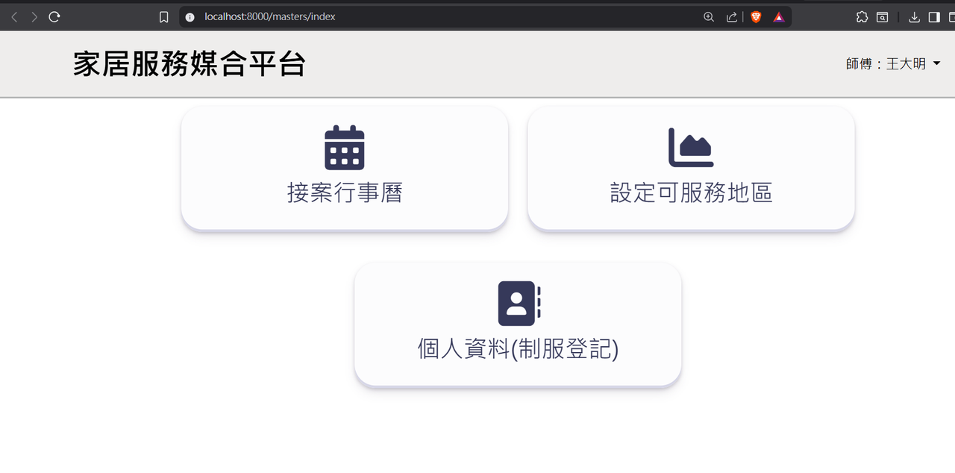Open the extensions puzzle icon

pos(862,16)
